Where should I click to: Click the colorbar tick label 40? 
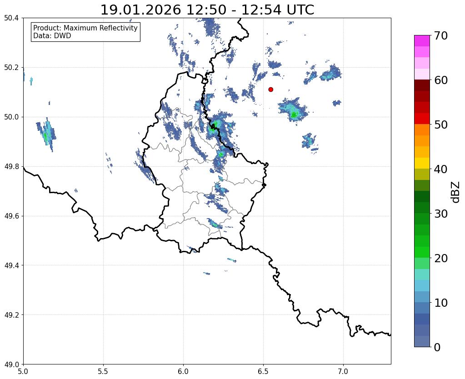pos(441,169)
